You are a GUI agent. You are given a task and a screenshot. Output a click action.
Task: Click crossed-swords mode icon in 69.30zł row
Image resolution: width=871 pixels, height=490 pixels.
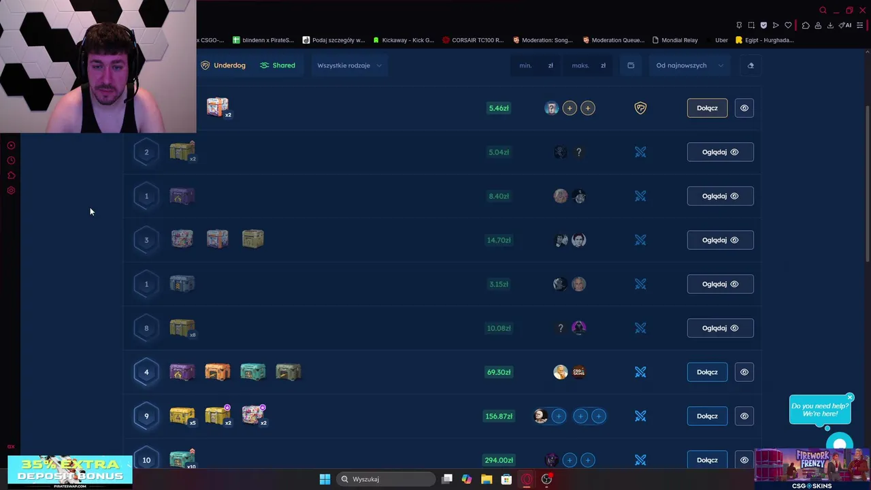(x=640, y=372)
